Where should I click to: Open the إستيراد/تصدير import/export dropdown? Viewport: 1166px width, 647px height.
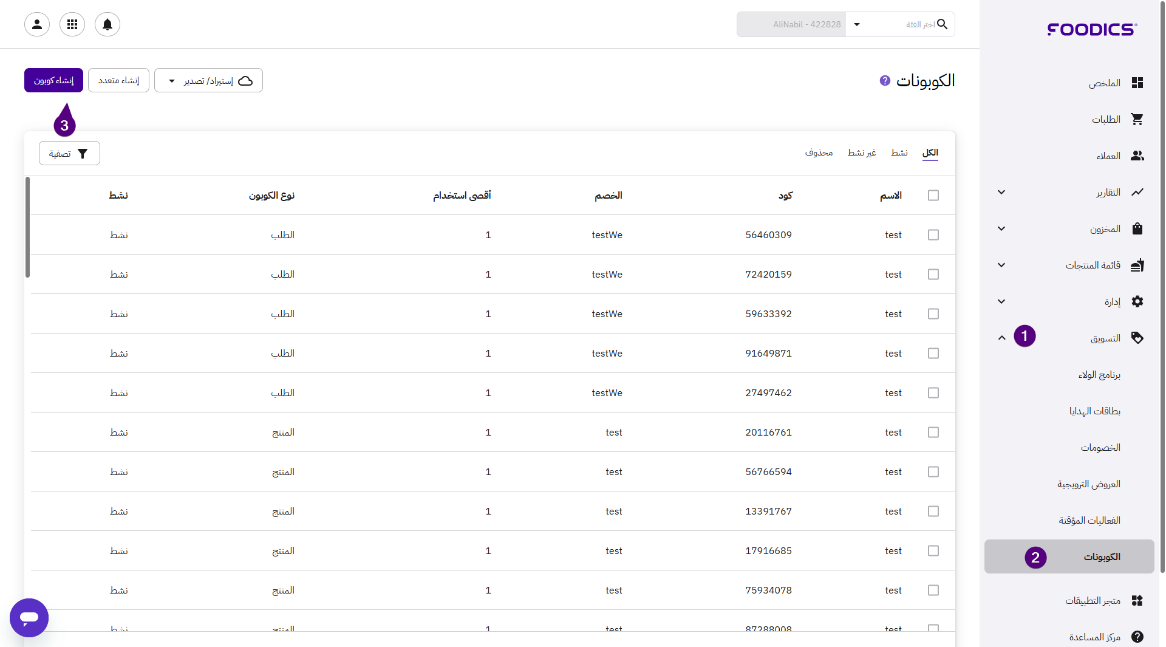pyautogui.click(x=208, y=80)
